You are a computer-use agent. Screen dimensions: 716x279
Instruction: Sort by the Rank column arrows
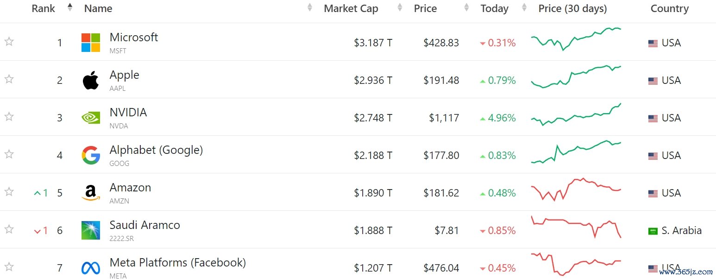click(x=70, y=7)
